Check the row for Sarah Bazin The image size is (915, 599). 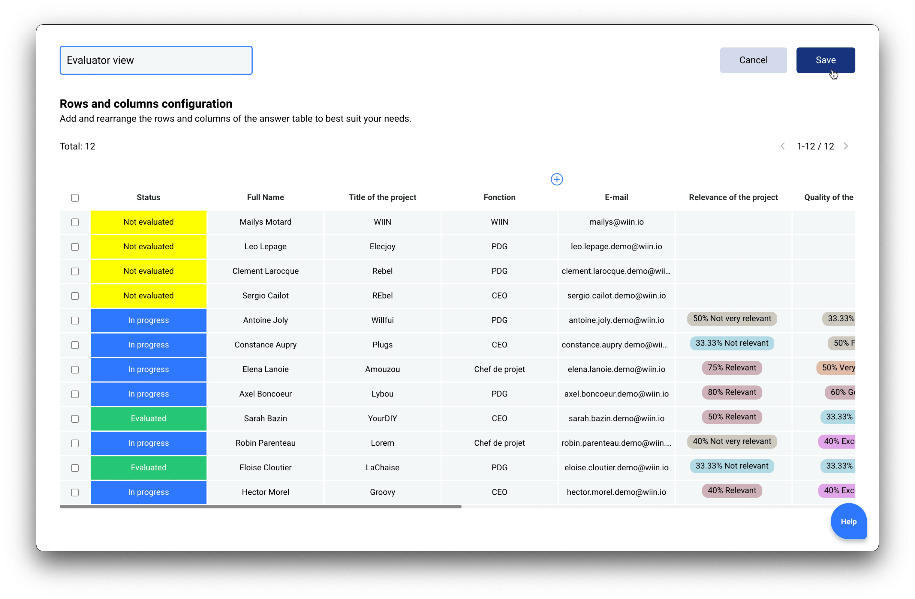75,418
